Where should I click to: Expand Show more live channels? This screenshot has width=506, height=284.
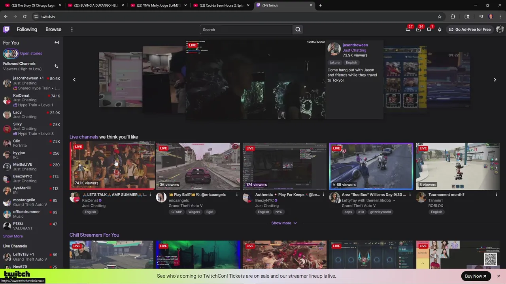[284, 223]
